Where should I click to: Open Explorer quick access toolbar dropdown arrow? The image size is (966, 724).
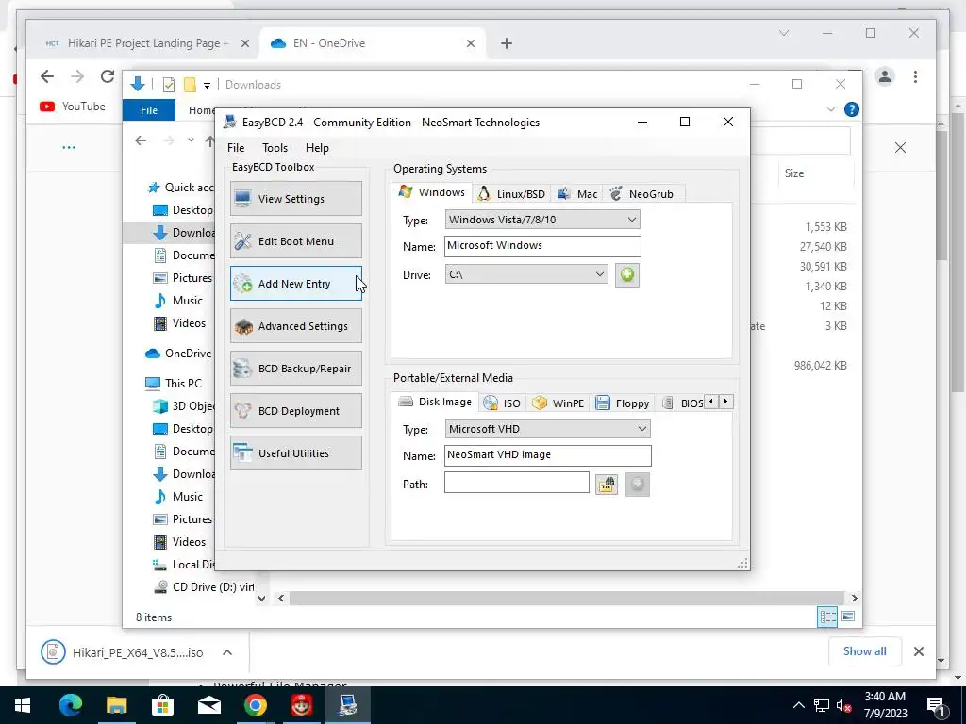(x=207, y=85)
